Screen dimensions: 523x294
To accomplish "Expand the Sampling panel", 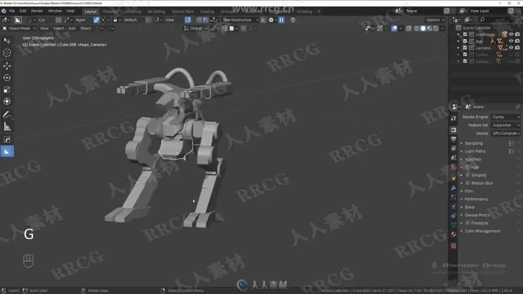I will coord(473,143).
